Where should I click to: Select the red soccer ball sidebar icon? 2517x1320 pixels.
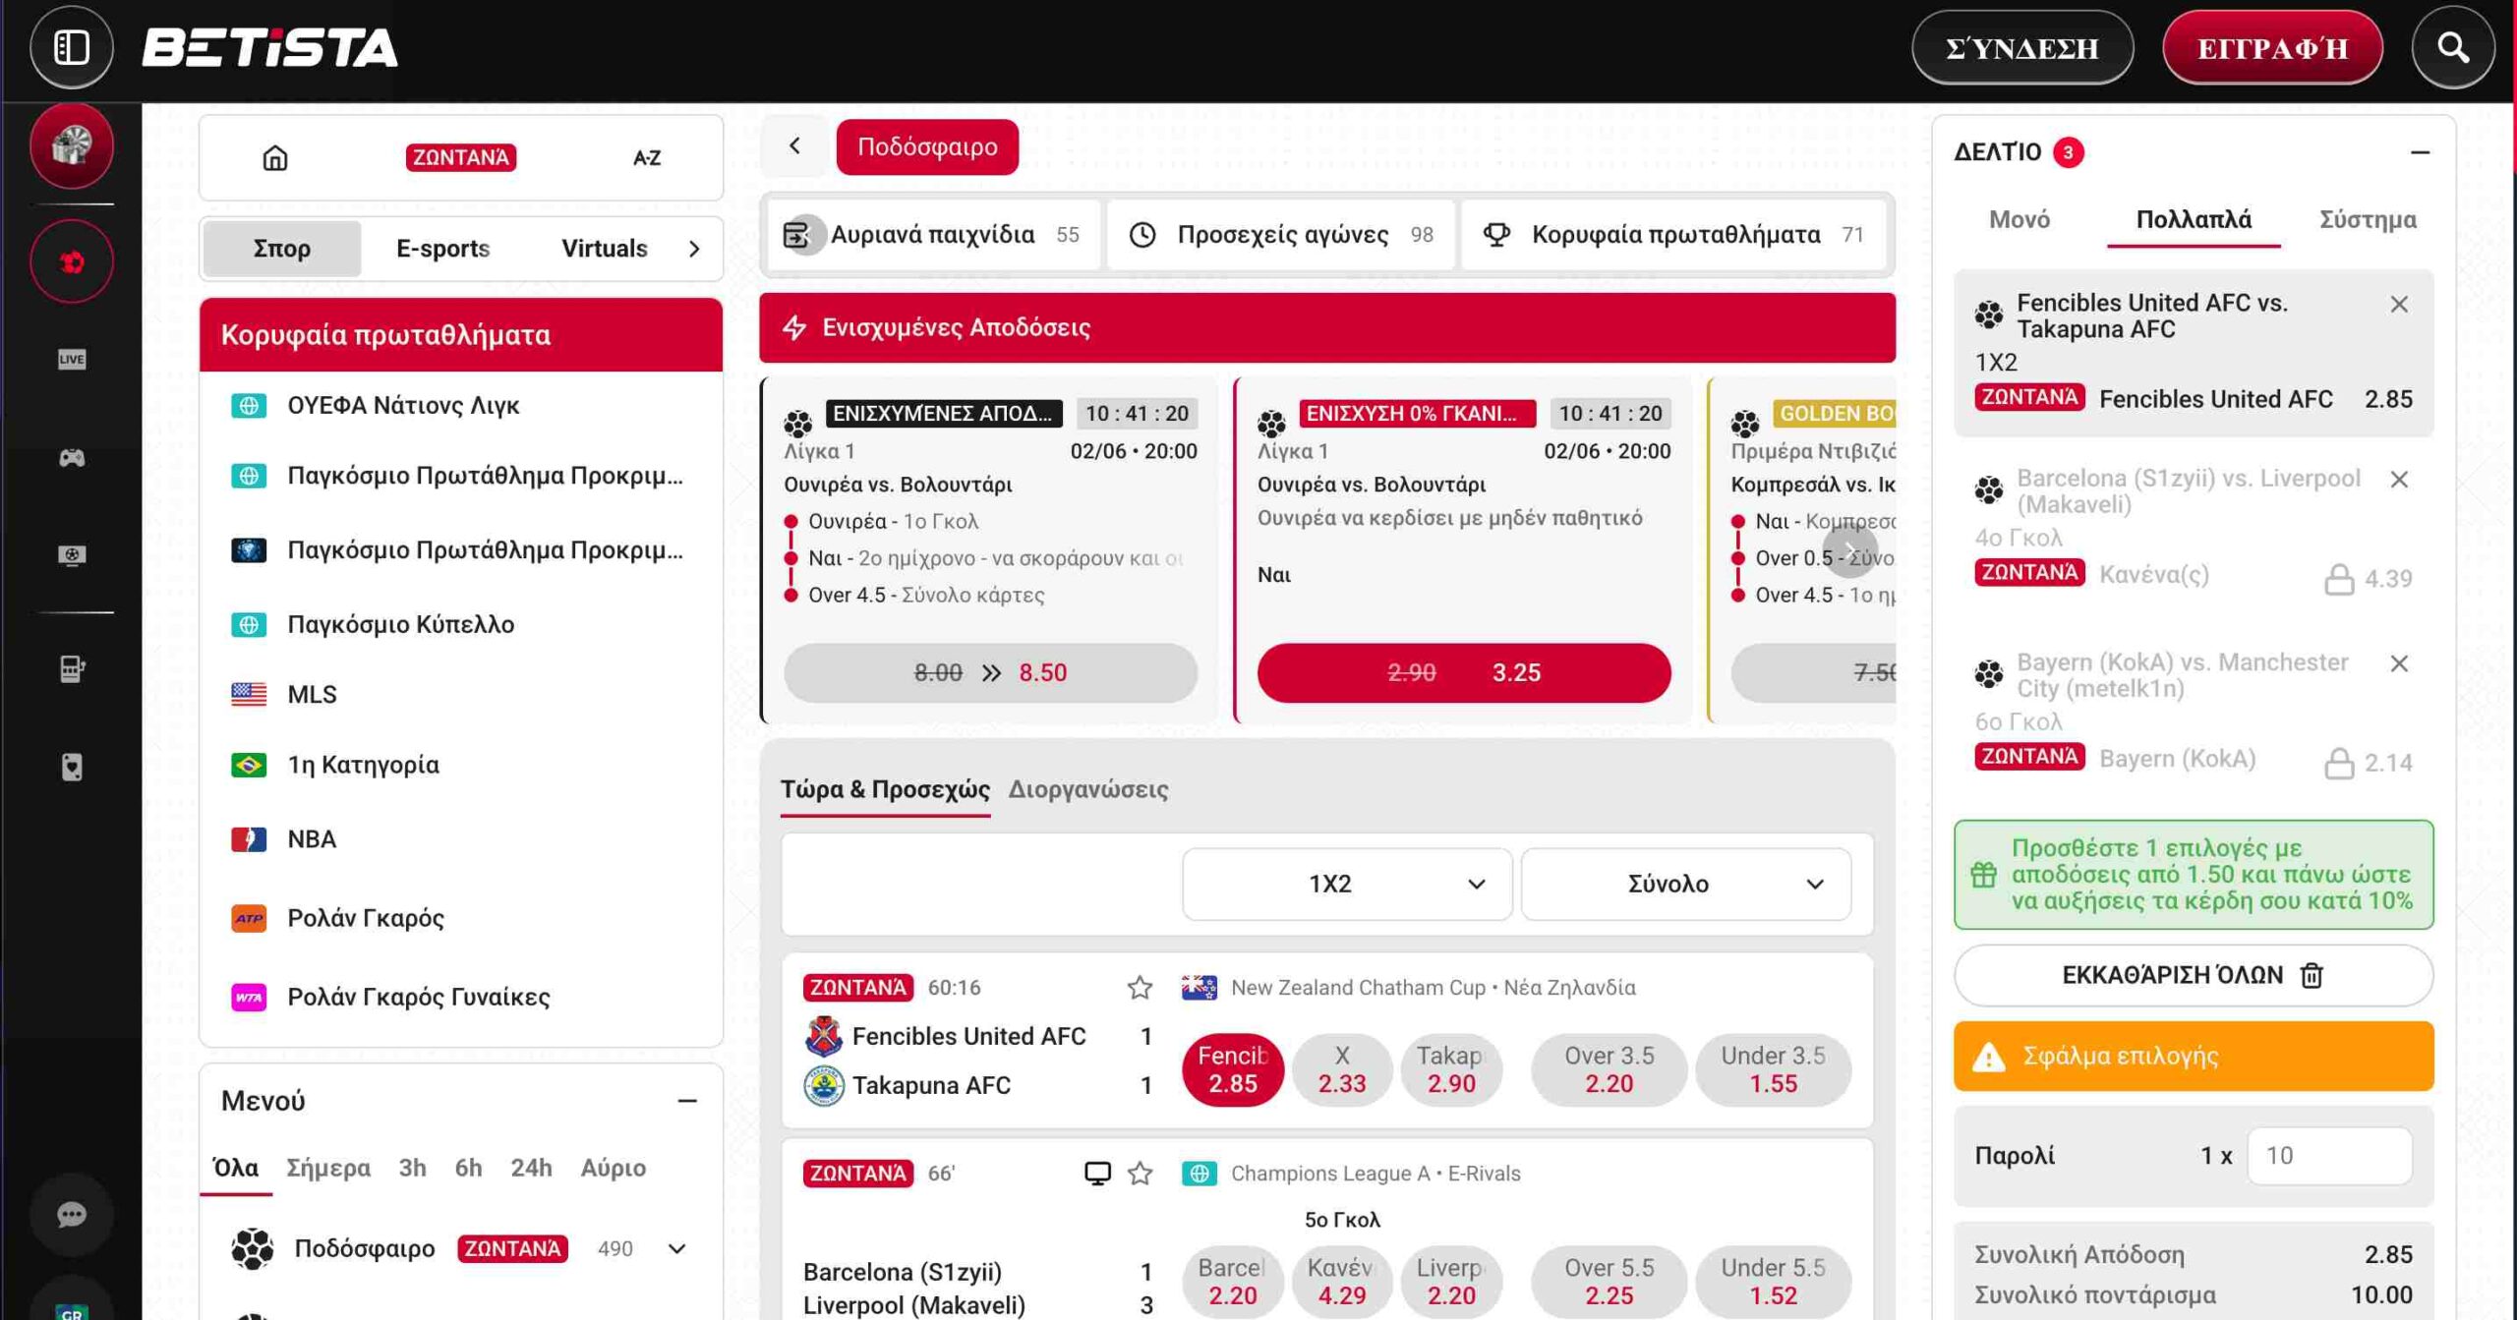point(72,261)
